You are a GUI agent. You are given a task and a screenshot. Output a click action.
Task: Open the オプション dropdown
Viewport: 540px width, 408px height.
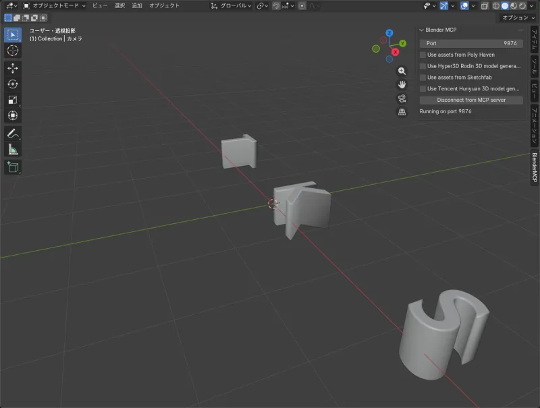[518, 18]
